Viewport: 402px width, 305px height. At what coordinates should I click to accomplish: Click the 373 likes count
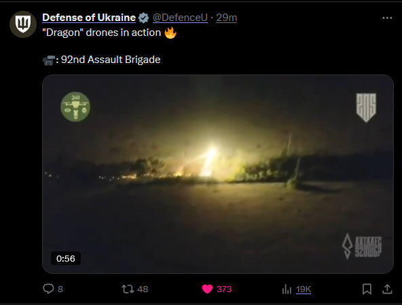coord(224,289)
